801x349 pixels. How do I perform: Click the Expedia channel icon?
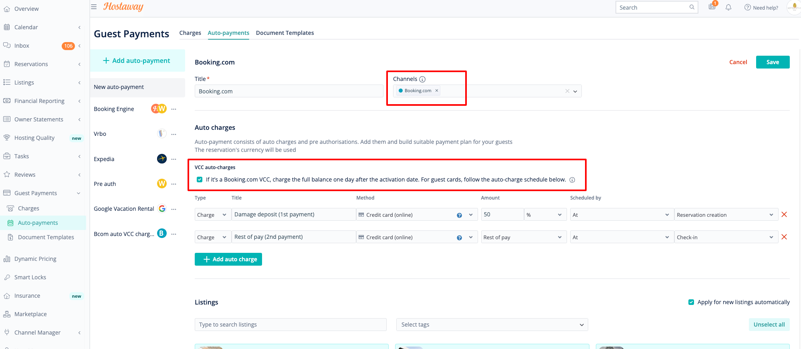pos(162,159)
